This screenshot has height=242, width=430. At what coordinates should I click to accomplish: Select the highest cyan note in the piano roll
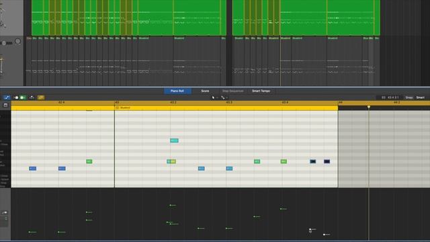coord(174,140)
